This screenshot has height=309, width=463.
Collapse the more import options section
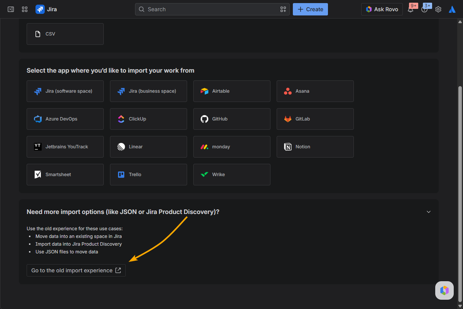(428, 212)
